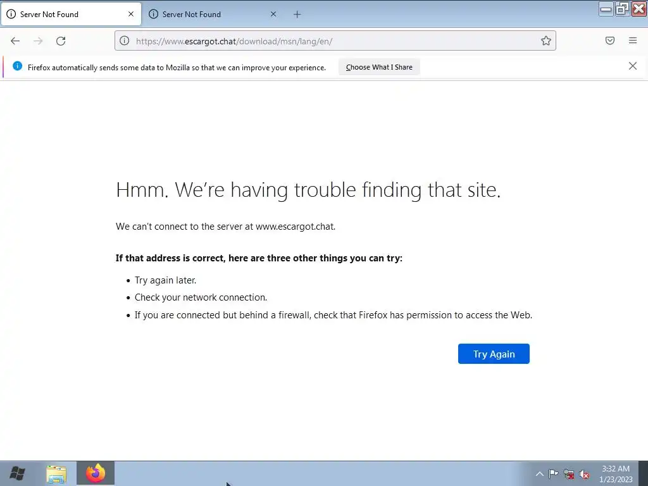Click the heading 'Hmm. We're having trouble finding that site.'
Image resolution: width=648 pixels, height=486 pixels.
point(308,190)
